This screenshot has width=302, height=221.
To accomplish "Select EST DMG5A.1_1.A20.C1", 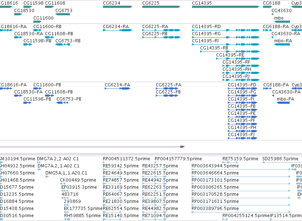I will 66,173.
